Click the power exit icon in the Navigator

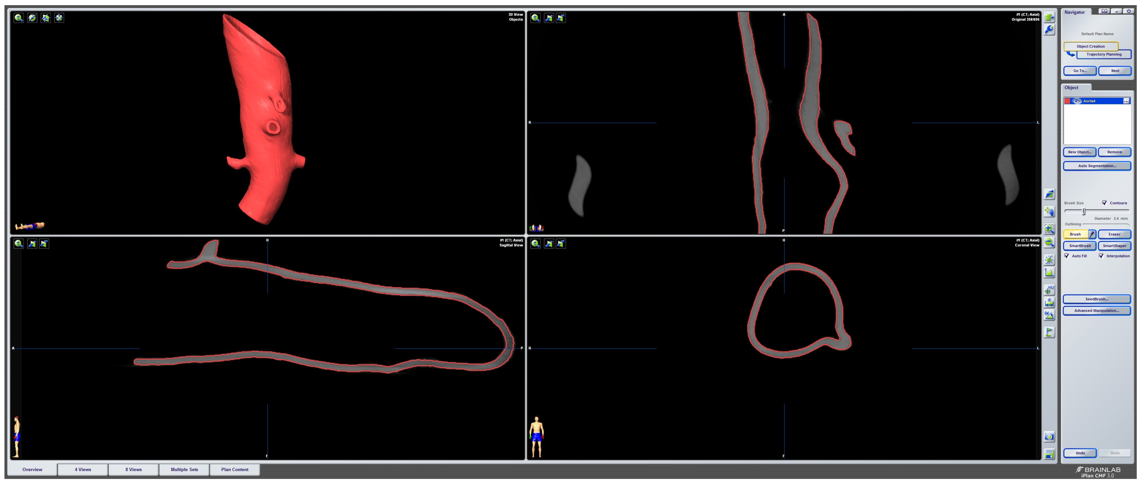tap(1128, 11)
